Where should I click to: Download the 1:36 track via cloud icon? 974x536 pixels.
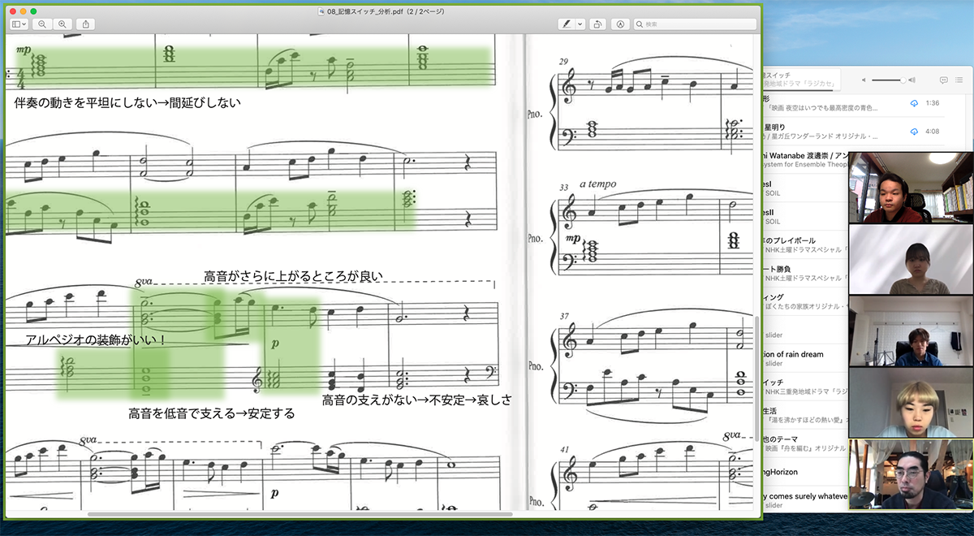click(x=914, y=103)
